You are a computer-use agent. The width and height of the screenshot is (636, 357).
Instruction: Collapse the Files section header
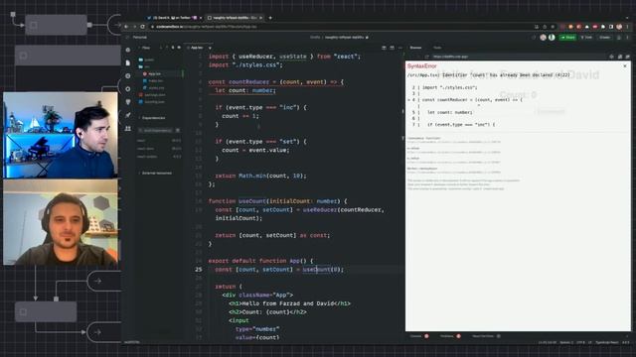pyautogui.click(x=145, y=48)
